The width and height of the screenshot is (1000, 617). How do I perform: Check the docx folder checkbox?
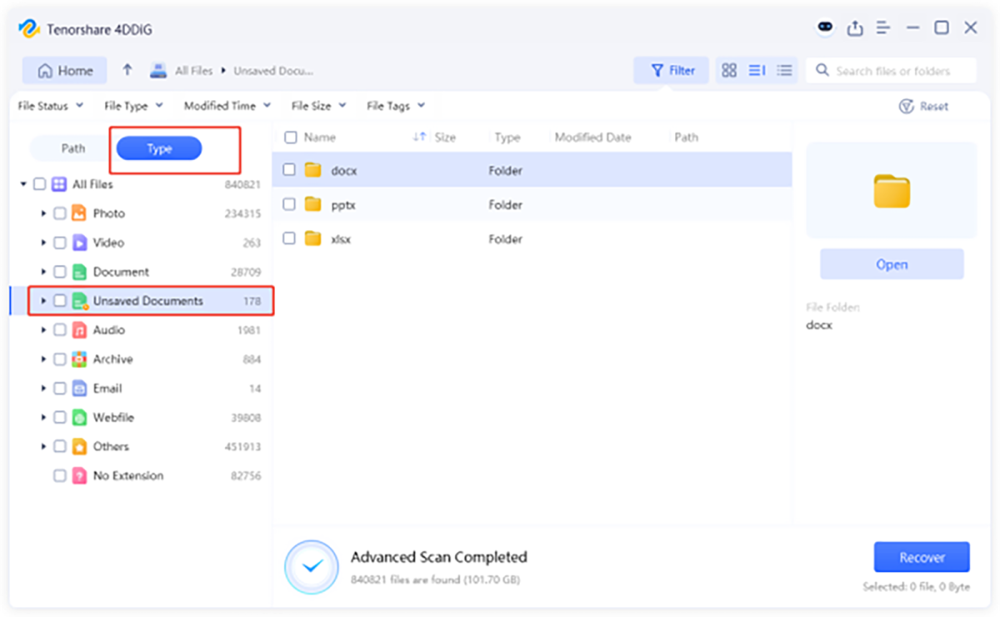[289, 170]
